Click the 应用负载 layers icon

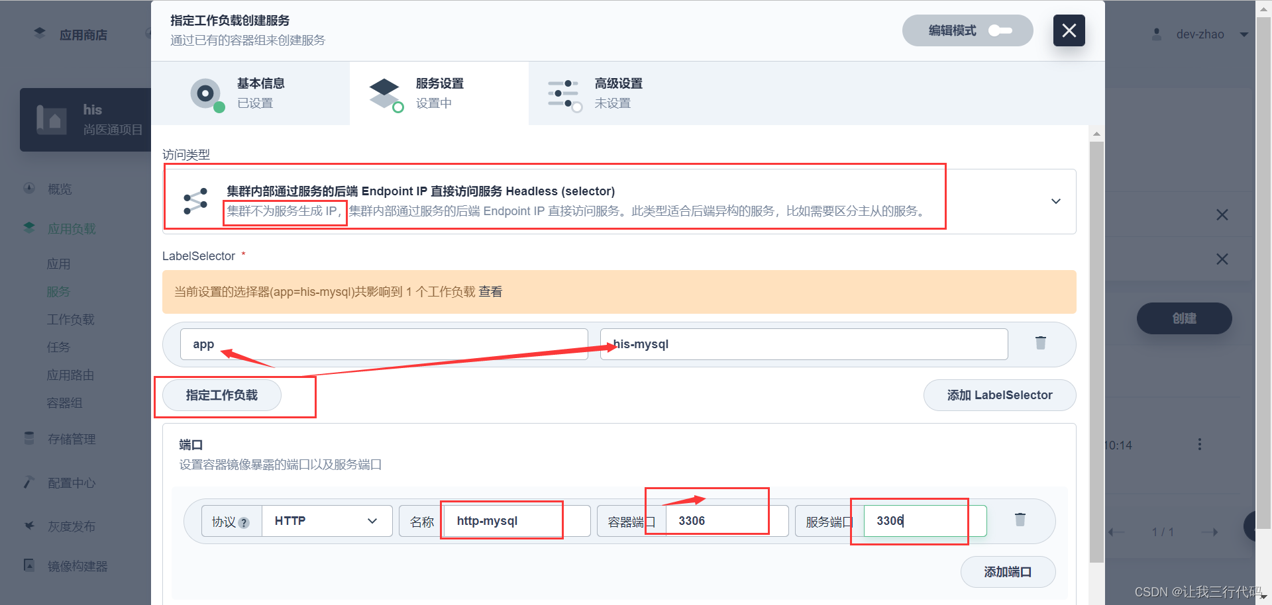point(29,228)
